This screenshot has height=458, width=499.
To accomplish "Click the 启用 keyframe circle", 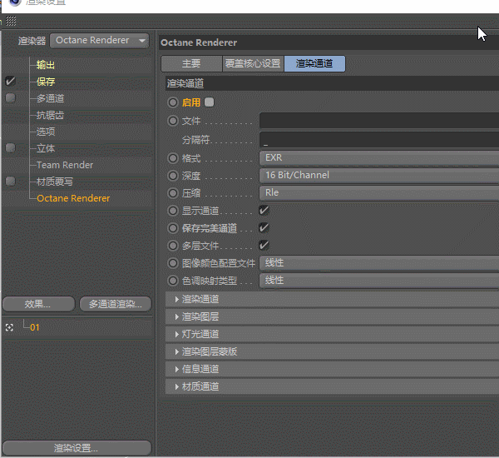I will point(173,102).
